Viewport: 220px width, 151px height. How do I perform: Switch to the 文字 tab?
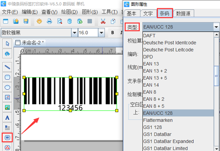pos(148,13)
